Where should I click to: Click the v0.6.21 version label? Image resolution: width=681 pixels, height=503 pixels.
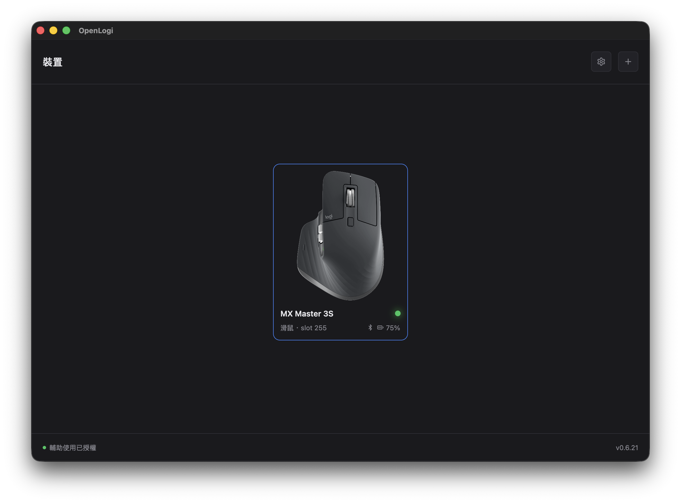point(627,448)
